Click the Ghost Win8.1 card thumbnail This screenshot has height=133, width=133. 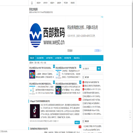(x=58, y=90)
